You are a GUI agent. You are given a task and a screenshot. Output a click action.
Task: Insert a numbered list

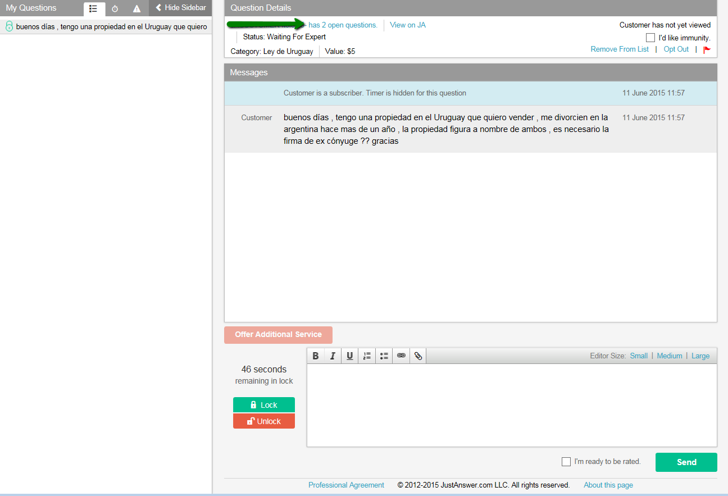367,356
